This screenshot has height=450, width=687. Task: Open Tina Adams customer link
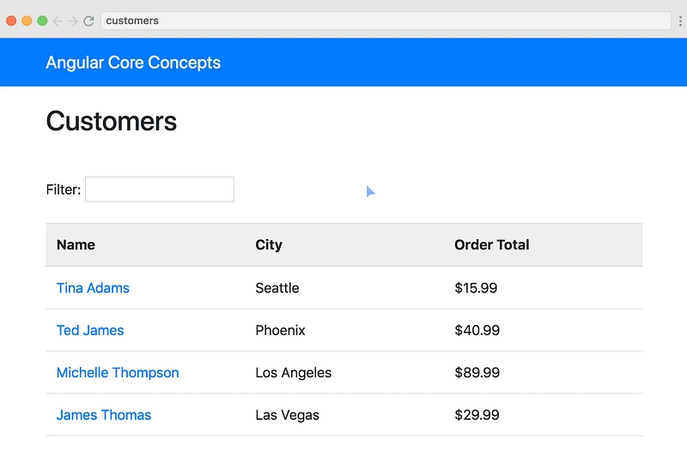click(93, 288)
